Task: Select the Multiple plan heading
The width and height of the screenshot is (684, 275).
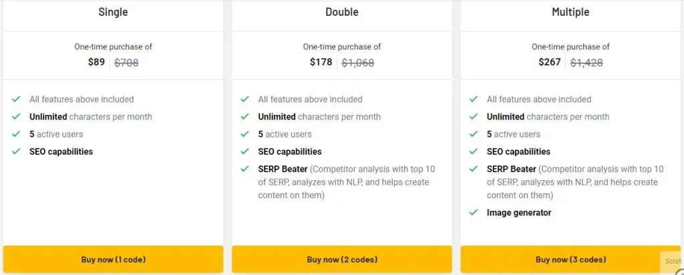Action: point(570,12)
